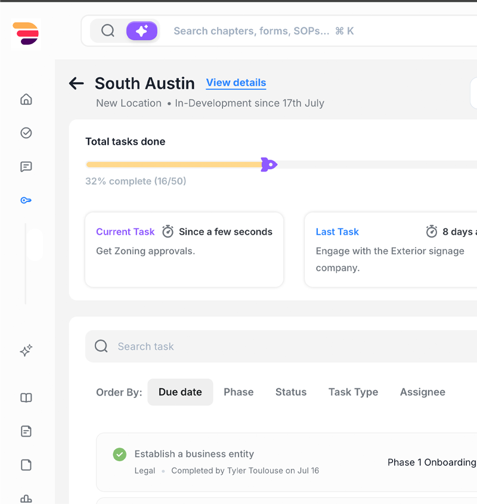Open the Establish a business entity task
477x504 pixels.
tap(286, 462)
